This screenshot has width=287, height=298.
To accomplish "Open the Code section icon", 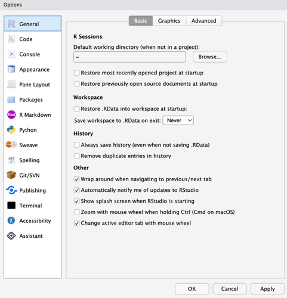I will click(x=11, y=39).
